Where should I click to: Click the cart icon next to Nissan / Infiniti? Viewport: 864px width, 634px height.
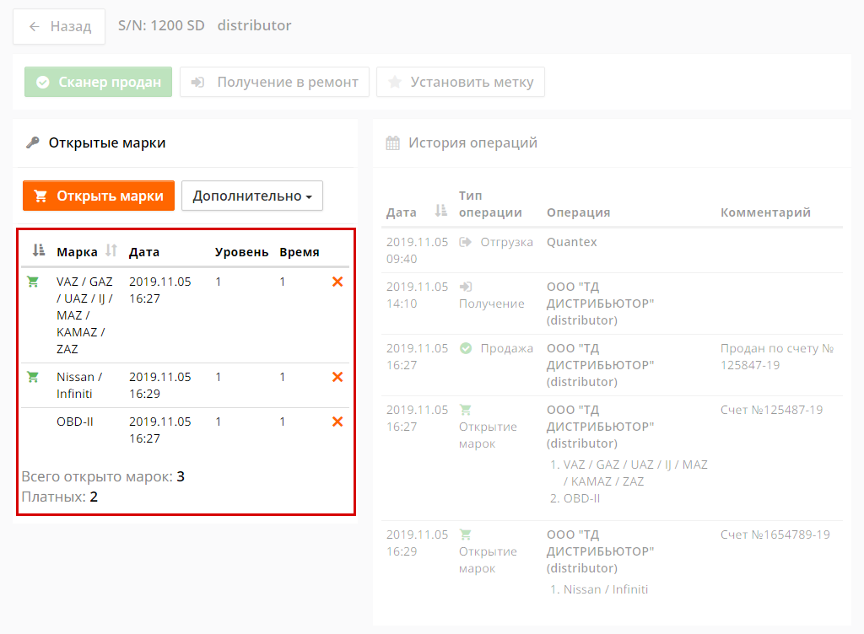[x=33, y=377]
